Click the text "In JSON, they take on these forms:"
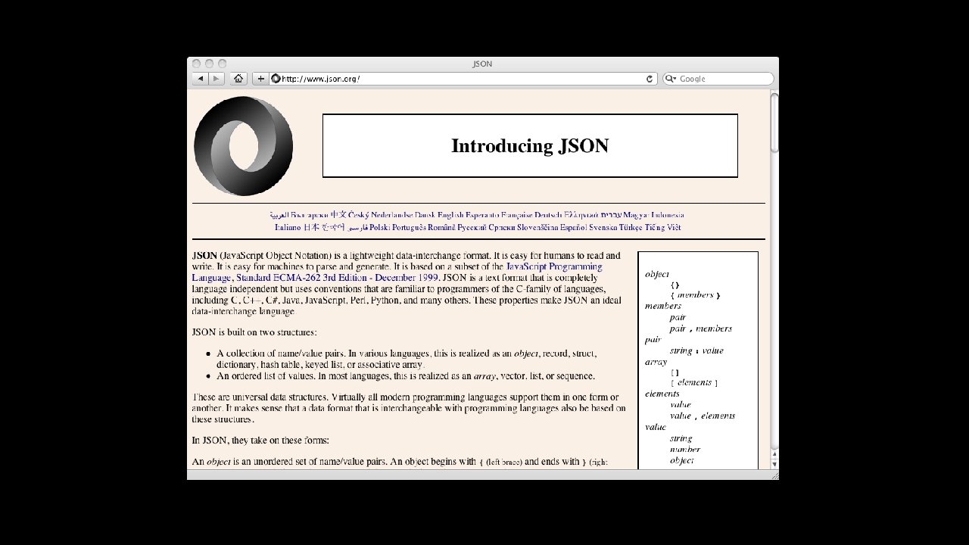The image size is (969, 545). (260, 441)
